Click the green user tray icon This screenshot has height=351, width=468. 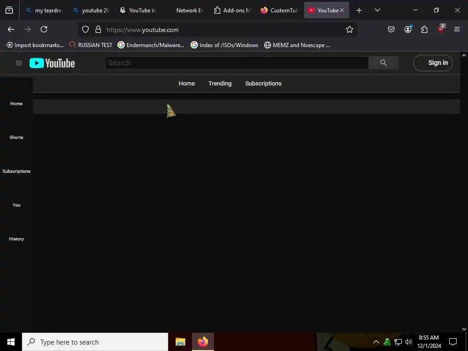(x=387, y=342)
